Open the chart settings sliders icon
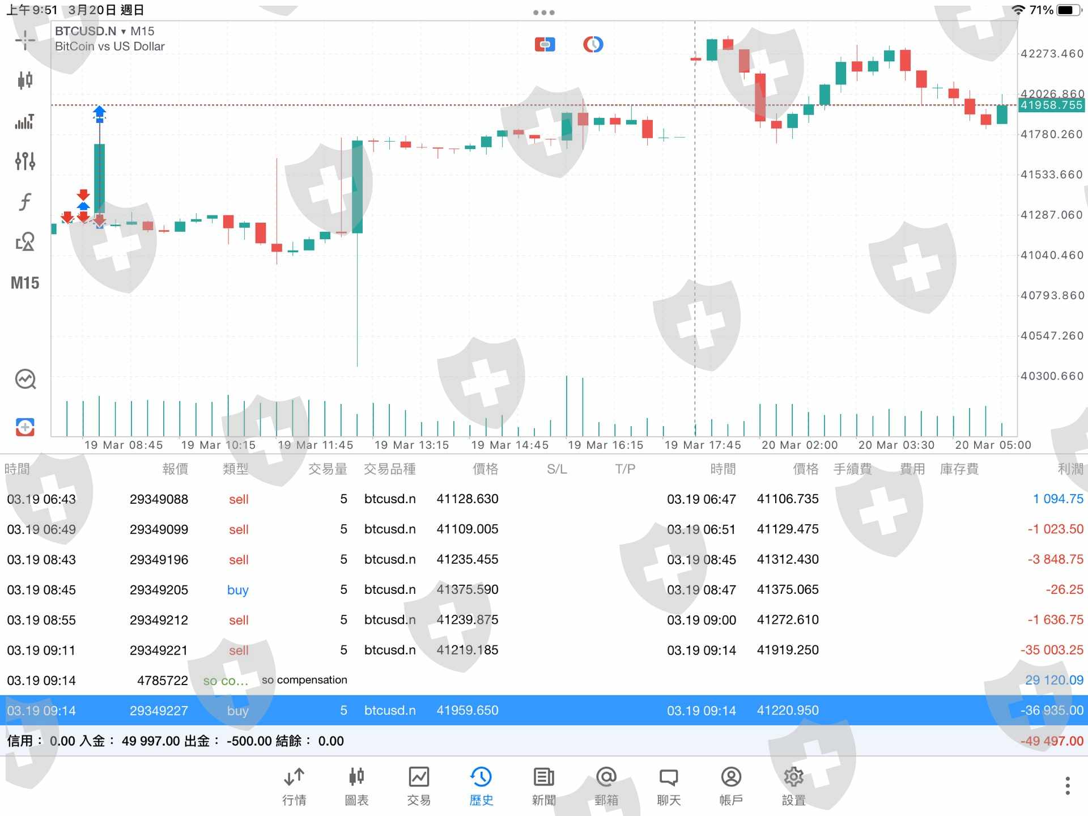Image resolution: width=1088 pixels, height=816 pixels. point(25,161)
